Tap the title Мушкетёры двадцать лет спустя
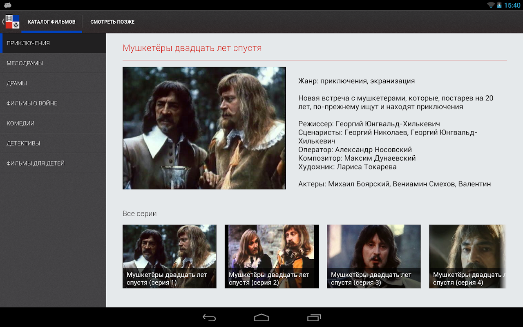The width and height of the screenshot is (523, 327). tap(192, 48)
